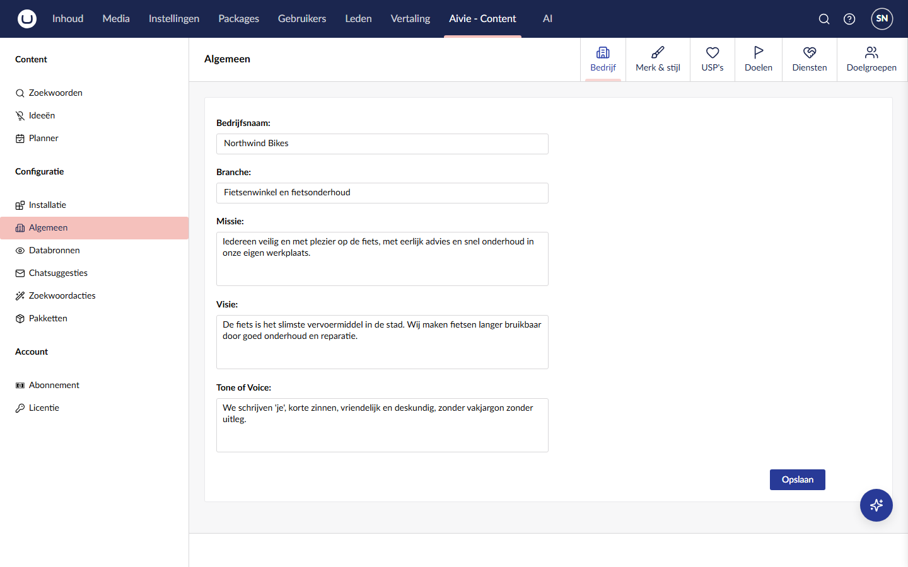Viewport: 908px width, 567px height.
Task: Open the SN user avatar menu
Action: (882, 19)
